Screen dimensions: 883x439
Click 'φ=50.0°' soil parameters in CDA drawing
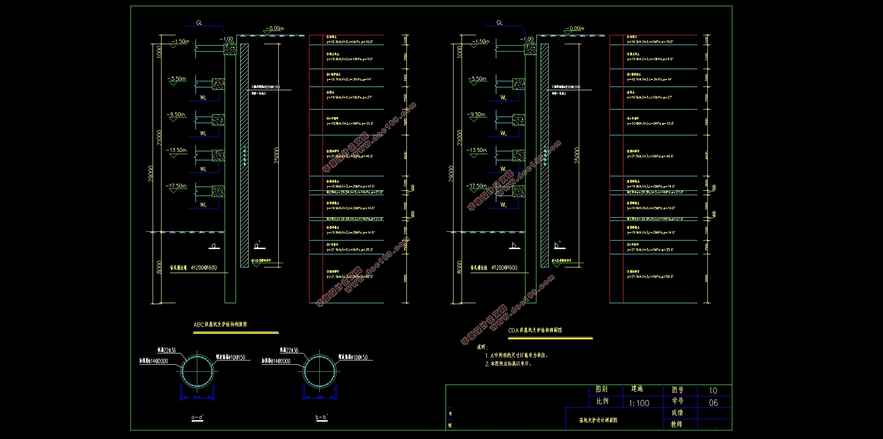(x=650, y=277)
